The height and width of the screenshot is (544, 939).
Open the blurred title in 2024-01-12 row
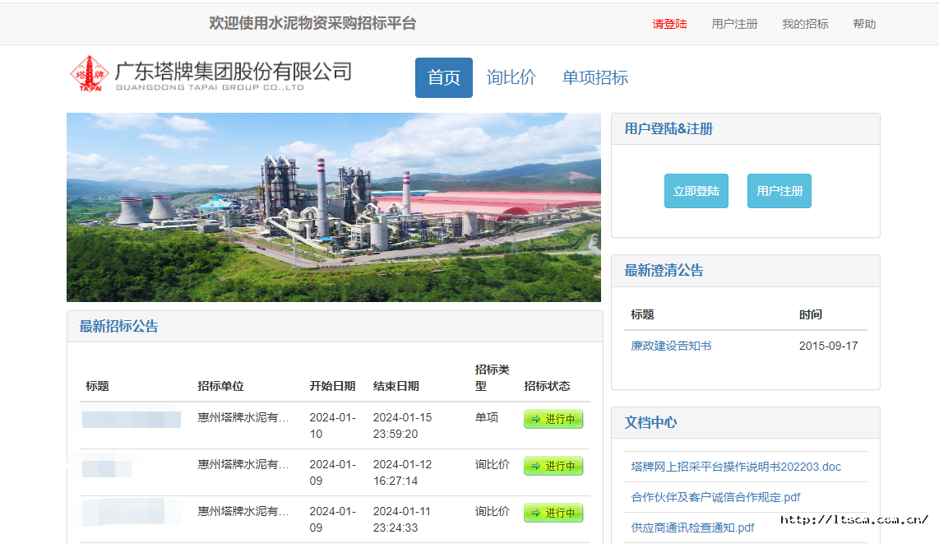[107, 468]
